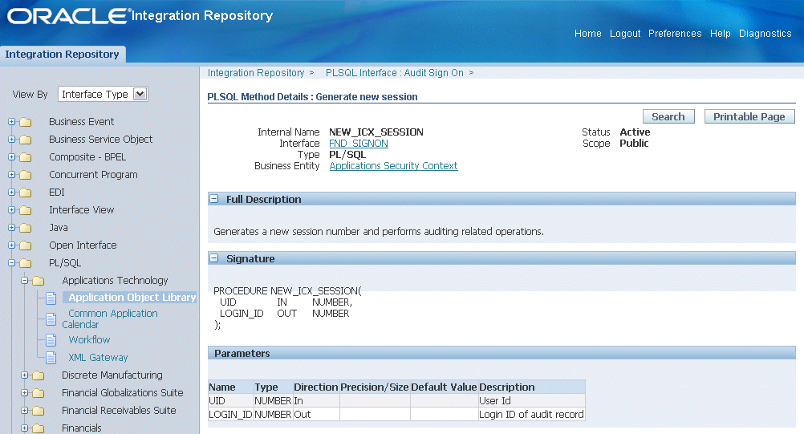804x434 pixels.
Task: Click the Financial Globalizations Suite folder icon
Action: click(38, 393)
